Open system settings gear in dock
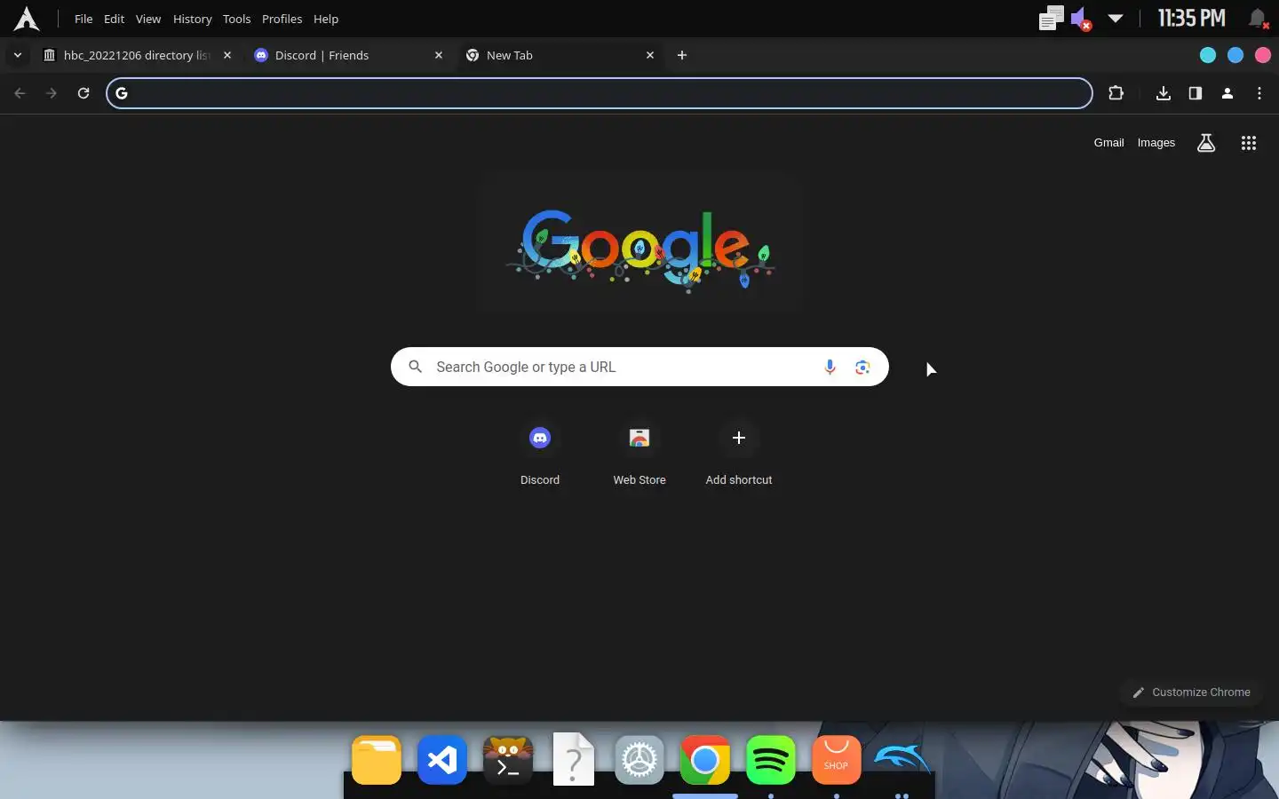1279x799 pixels. point(639,760)
